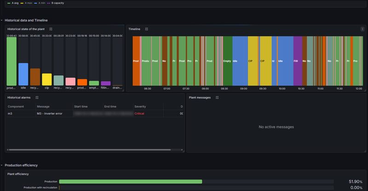
Task: Click the 00:33:00 value above cip bar
Action: 47,36
